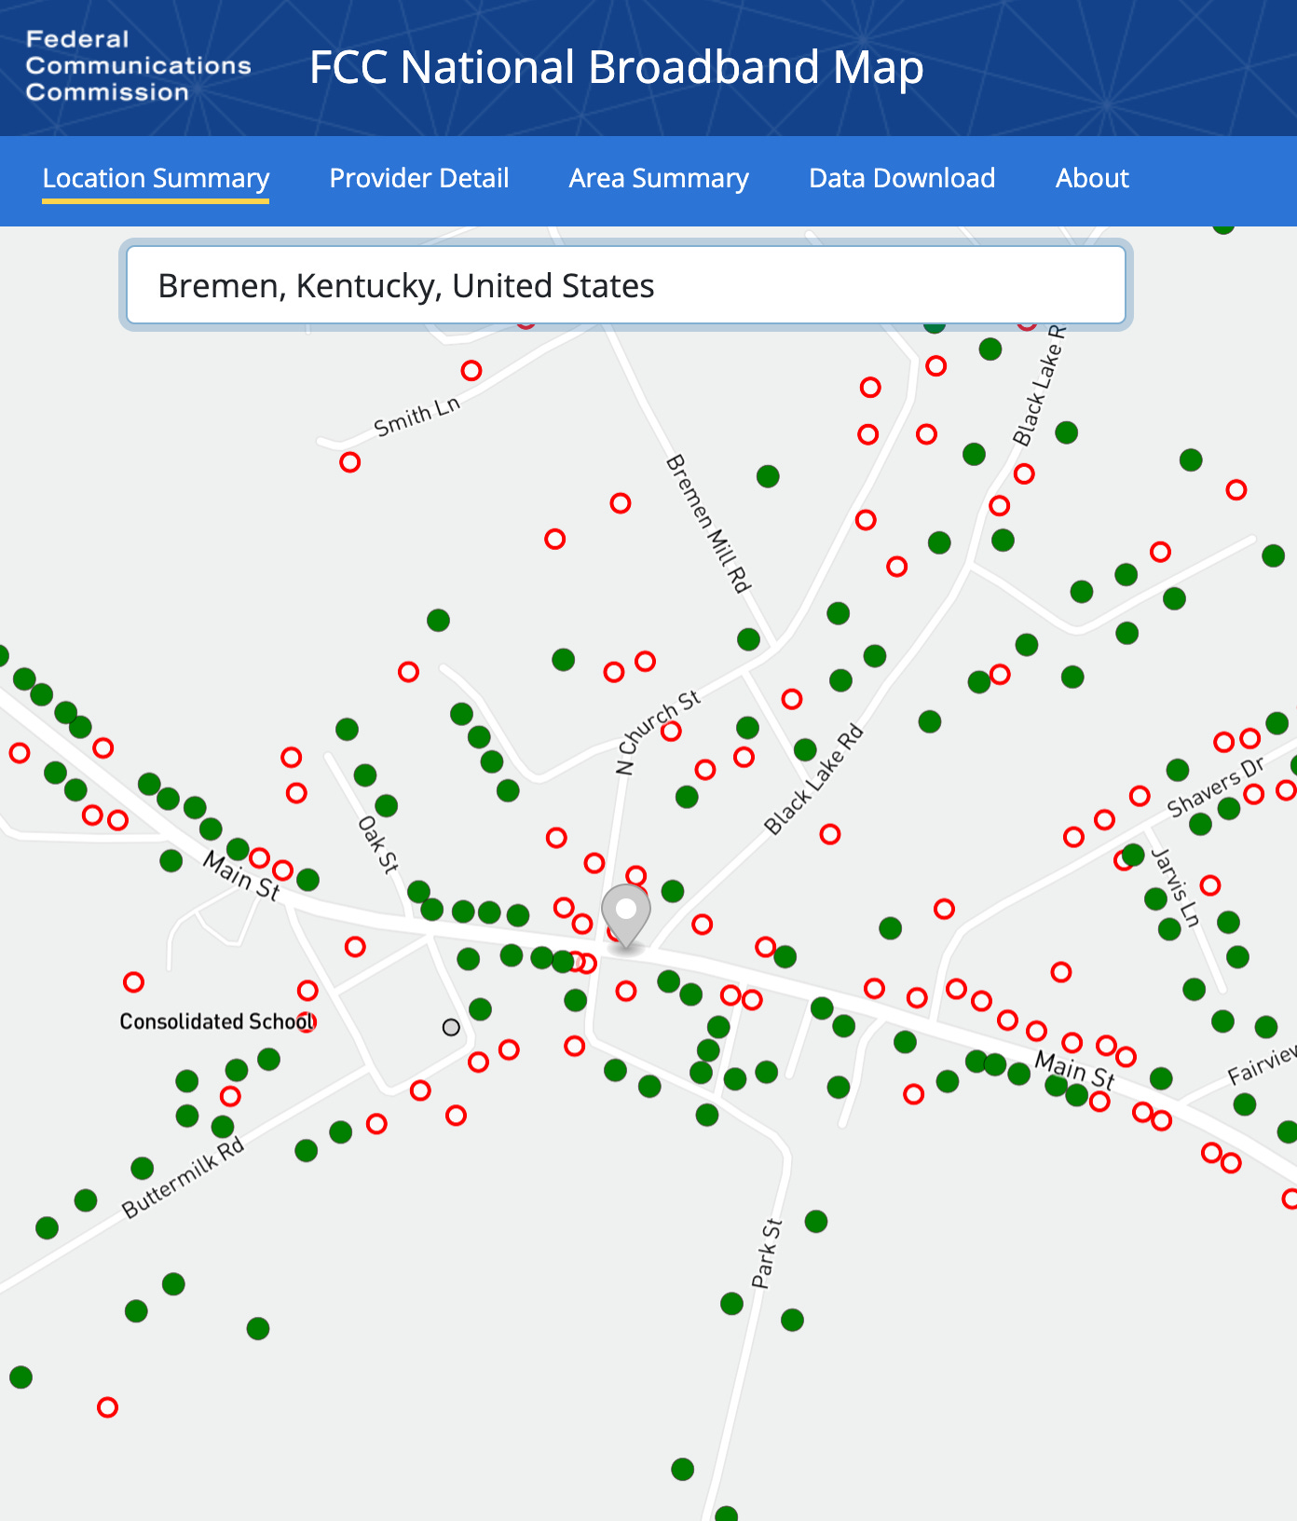This screenshot has height=1521, width=1297.
Task: Click the Shavers Dr street label
Action: (1216, 787)
